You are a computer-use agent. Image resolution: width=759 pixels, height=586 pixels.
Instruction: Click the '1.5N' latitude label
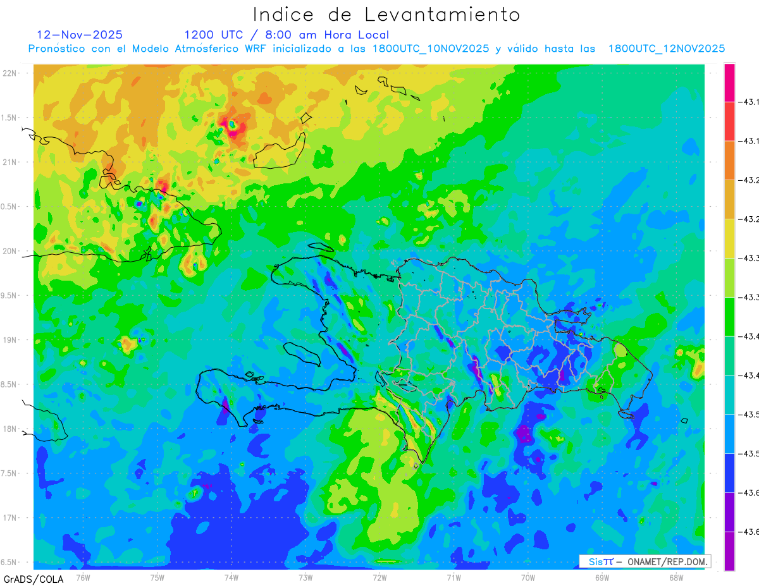coord(10,118)
